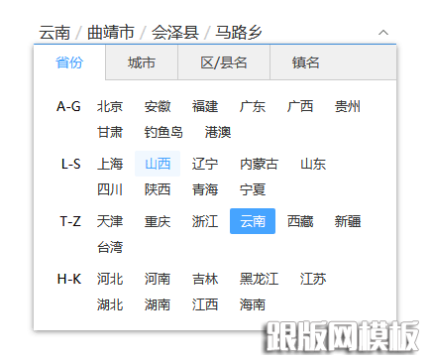
Task: Pick 广西 province
Action: click(300, 106)
